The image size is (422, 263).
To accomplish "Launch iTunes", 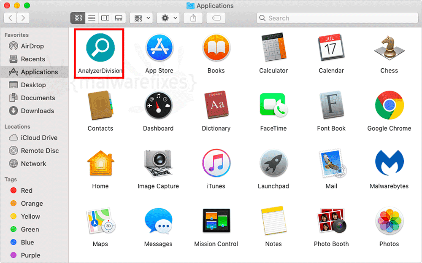I will click(x=216, y=163).
